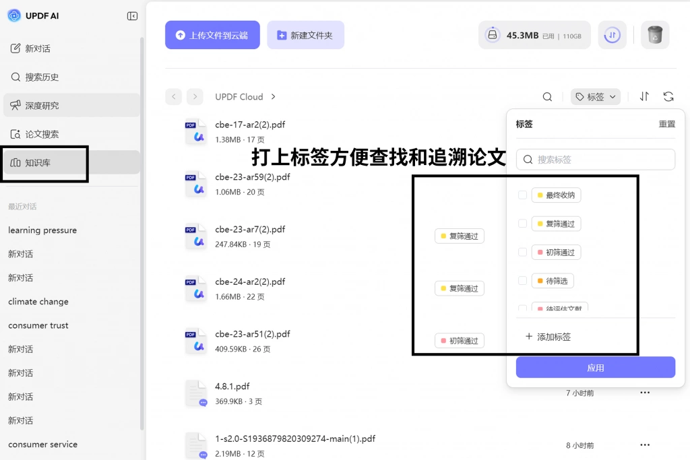Screen dimensions: 690x460
Task: Click file name cbe-23-ar51(2).pdf
Action: [253, 334]
